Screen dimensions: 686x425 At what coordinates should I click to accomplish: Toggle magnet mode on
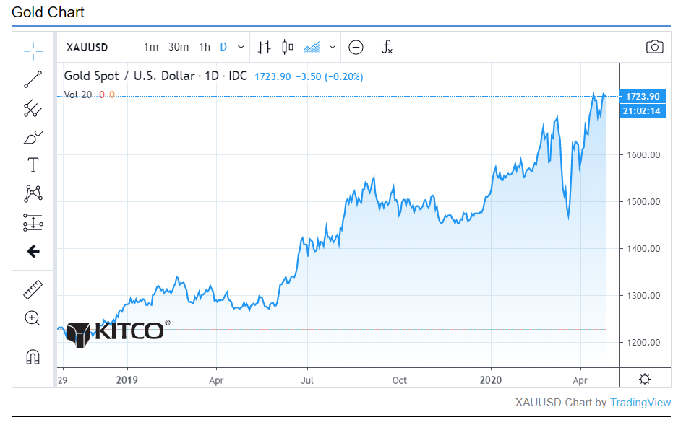tap(33, 356)
